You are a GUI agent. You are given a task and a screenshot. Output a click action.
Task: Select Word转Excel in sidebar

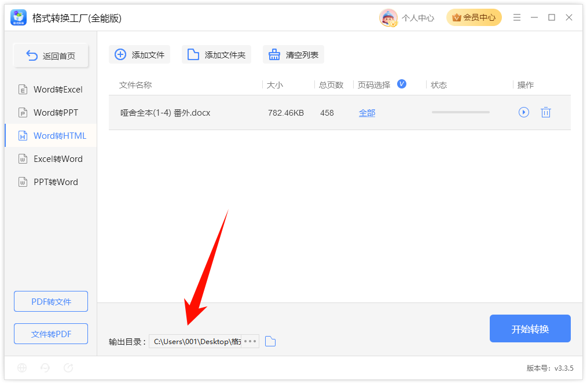click(x=50, y=90)
